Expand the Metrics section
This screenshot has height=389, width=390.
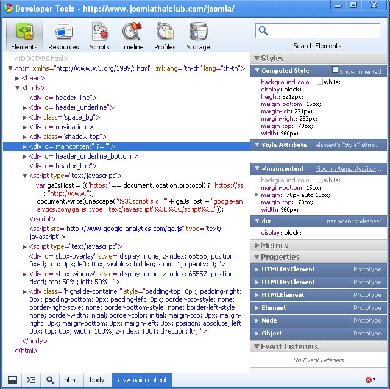[257, 245]
